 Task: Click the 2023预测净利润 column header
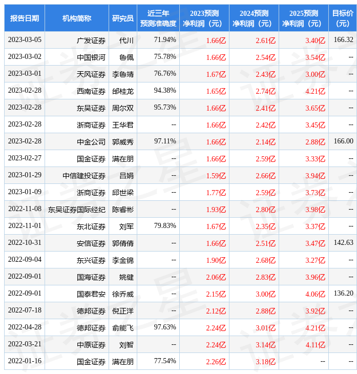204,18
